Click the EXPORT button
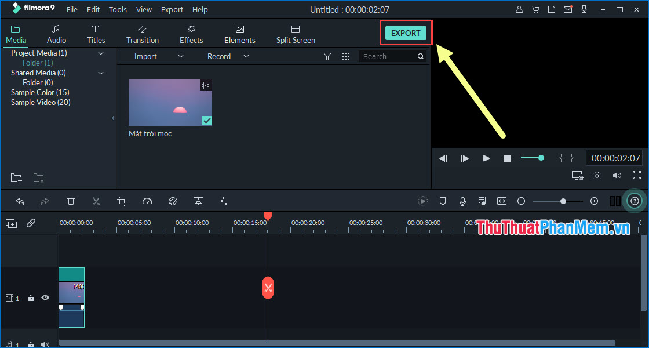This screenshot has height=348, width=649. 406,33
